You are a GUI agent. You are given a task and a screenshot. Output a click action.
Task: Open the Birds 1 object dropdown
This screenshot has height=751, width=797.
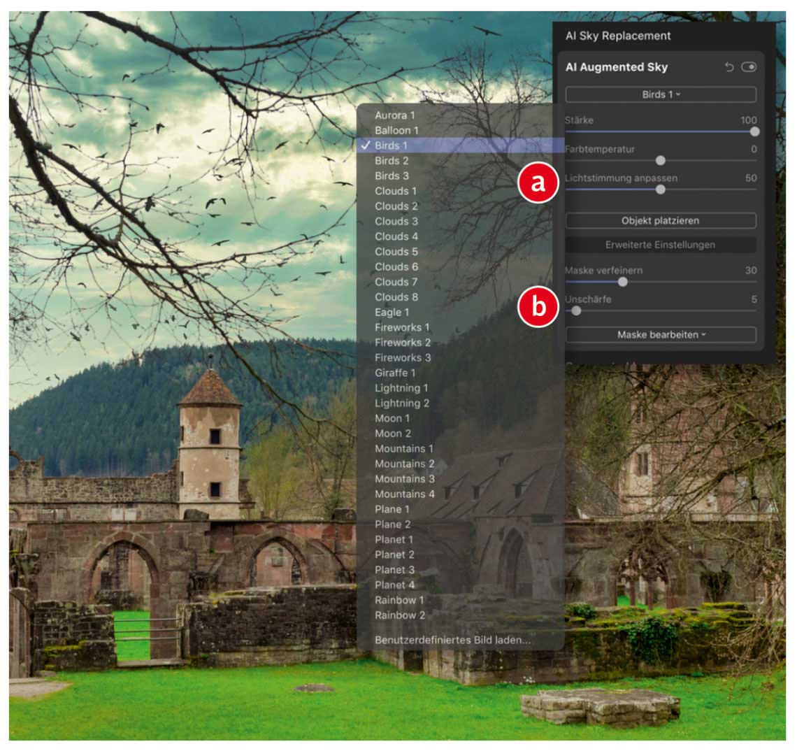[661, 94]
